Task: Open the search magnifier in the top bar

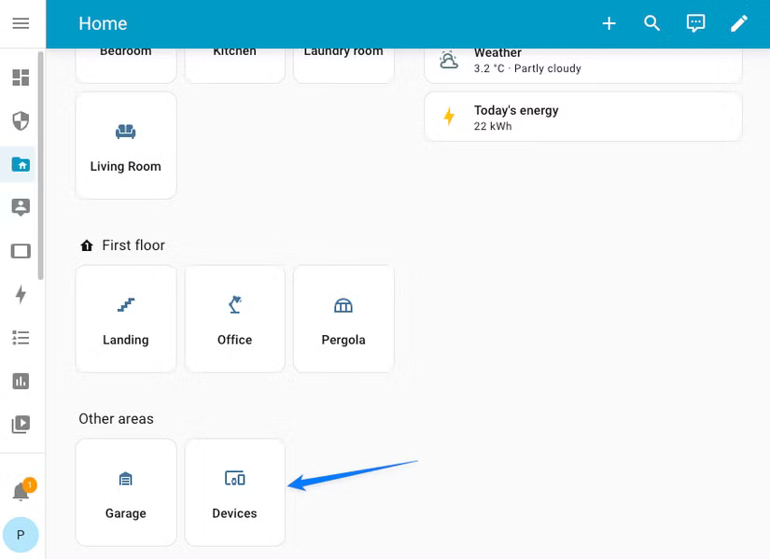Action: coord(652,23)
